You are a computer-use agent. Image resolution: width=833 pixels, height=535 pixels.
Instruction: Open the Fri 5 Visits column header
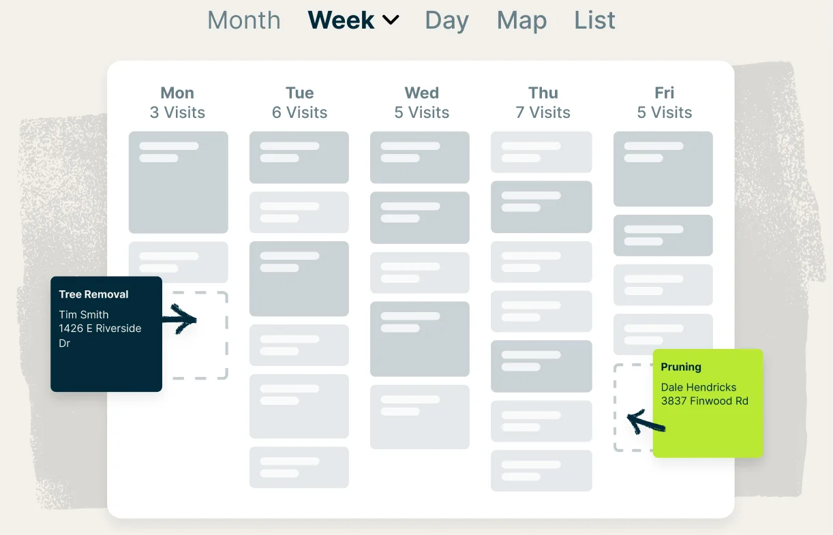[x=664, y=103]
